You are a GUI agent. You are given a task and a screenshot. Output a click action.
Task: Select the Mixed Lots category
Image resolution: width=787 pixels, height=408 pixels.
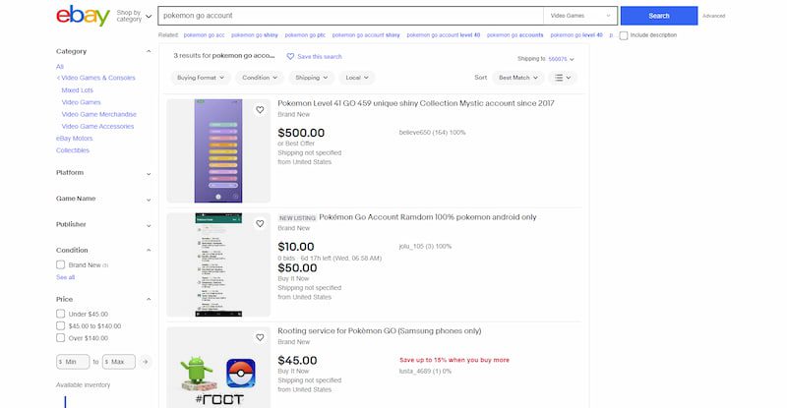point(78,90)
